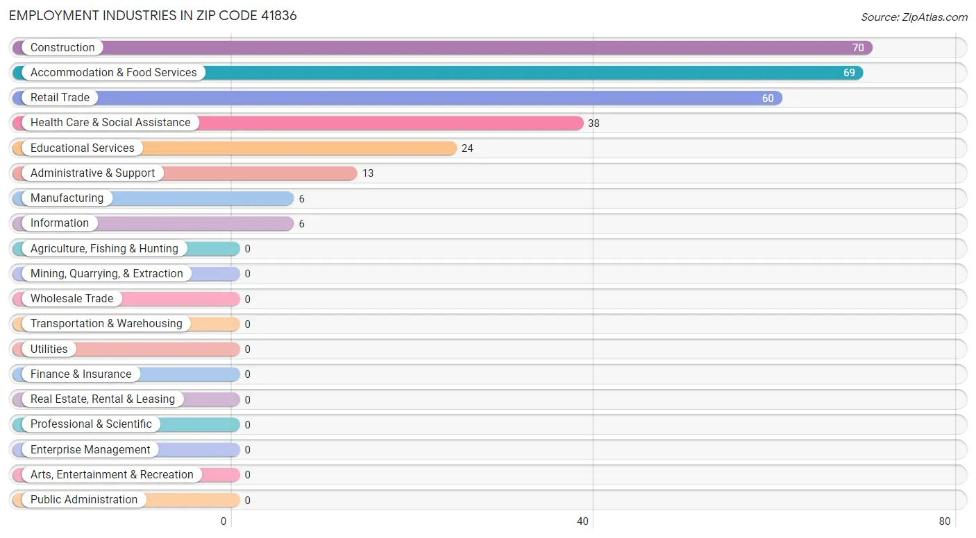Click the Information value 6
Image resolution: width=976 pixels, height=538 pixels.
click(302, 224)
